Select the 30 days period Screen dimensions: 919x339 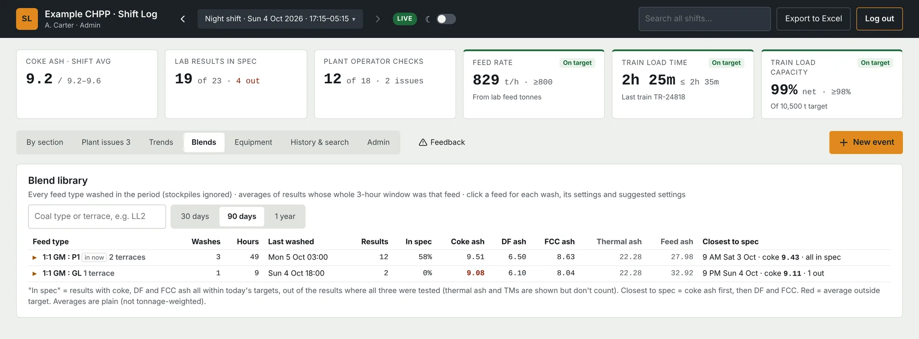pos(195,216)
